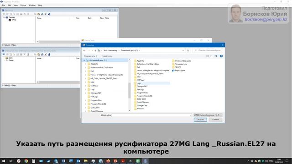Open the View menu

point(16,5)
